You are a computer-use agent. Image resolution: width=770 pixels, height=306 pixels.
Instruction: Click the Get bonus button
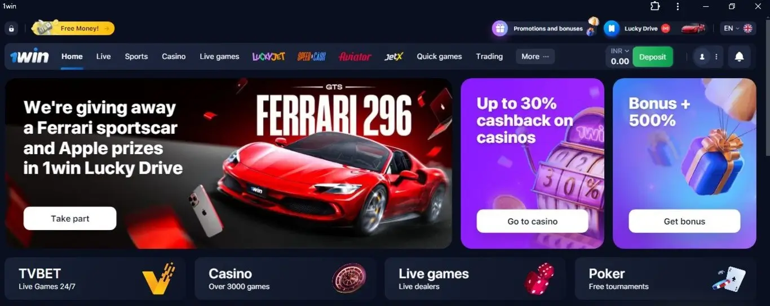click(684, 221)
